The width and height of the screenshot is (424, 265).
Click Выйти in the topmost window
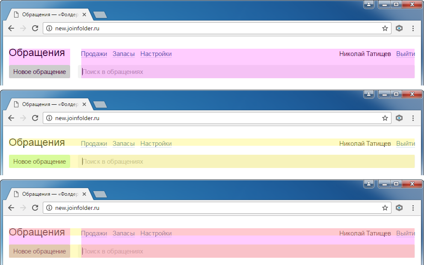[x=405, y=54]
